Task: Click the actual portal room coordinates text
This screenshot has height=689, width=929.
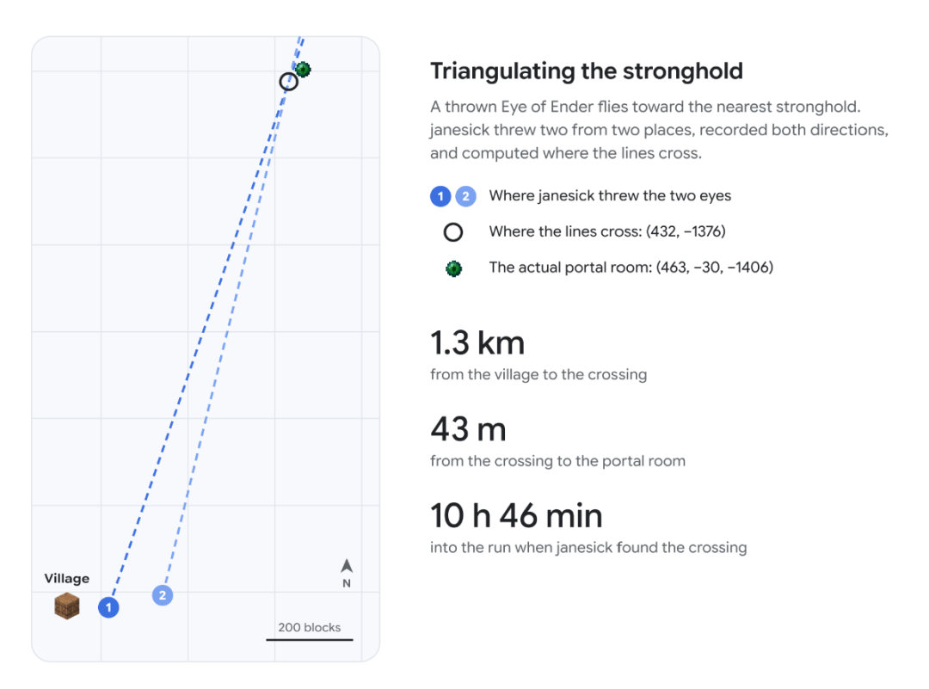Action: pos(715,268)
